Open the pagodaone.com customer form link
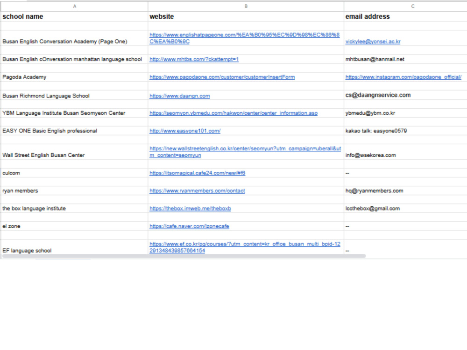The height and width of the screenshot is (350, 467). pyautogui.click(x=222, y=77)
